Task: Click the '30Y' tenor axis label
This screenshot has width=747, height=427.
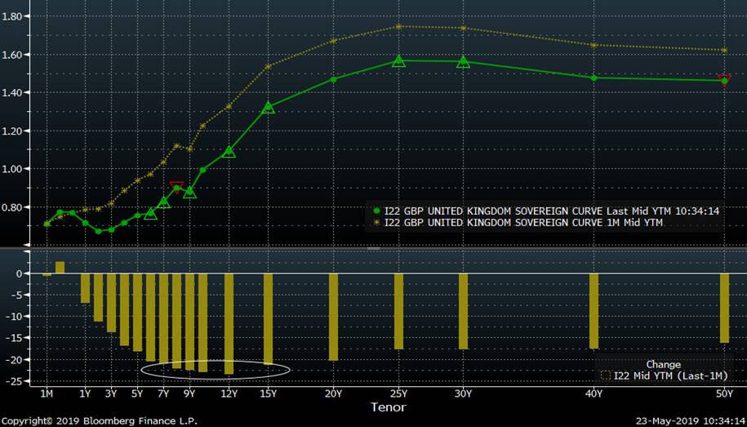Action: point(463,394)
